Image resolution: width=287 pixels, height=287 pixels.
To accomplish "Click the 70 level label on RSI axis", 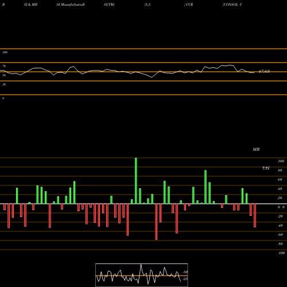I will [x=4, y=66].
